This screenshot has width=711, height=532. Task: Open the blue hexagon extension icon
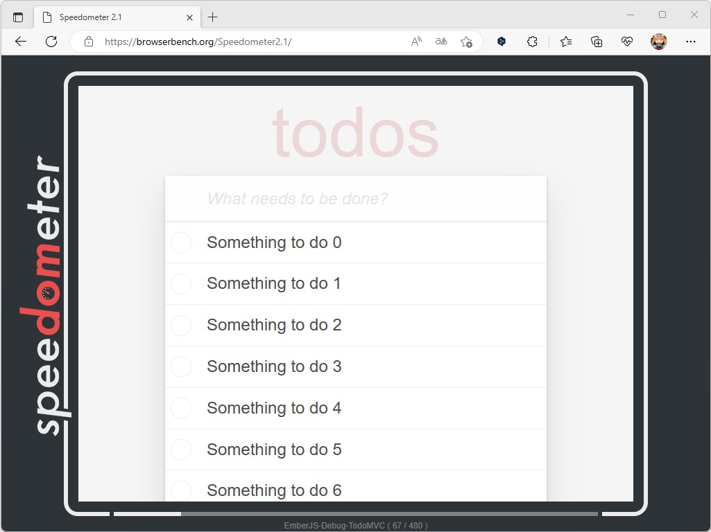click(501, 42)
